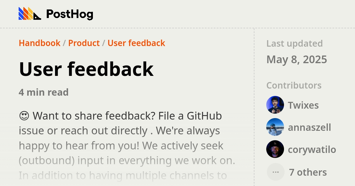355x186 pixels.
Task: Click the May 8, 2025 last-updated date
Action: (x=297, y=59)
